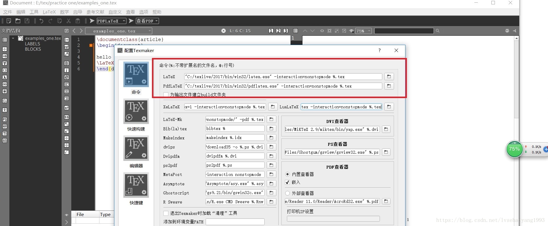Click PDF viewer scrollbar up arrow
548x226 pixels.
coord(517,38)
